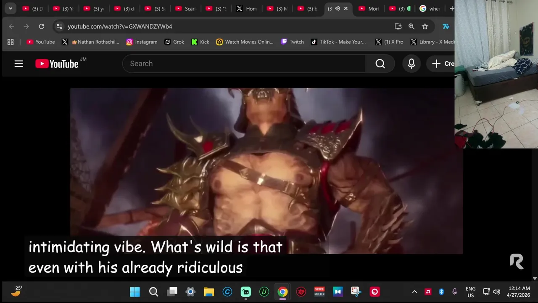Click the microphone tray icon
The width and height of the screenshot is (538, 303).
(455, 292)
